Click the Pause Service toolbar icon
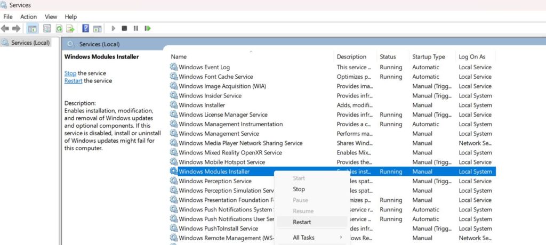The height and width of the screenshot is (245, 546). pos(136,28)
